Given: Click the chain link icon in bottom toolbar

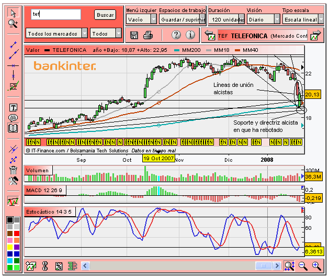Looking at the screenshot, I should 45,266.
